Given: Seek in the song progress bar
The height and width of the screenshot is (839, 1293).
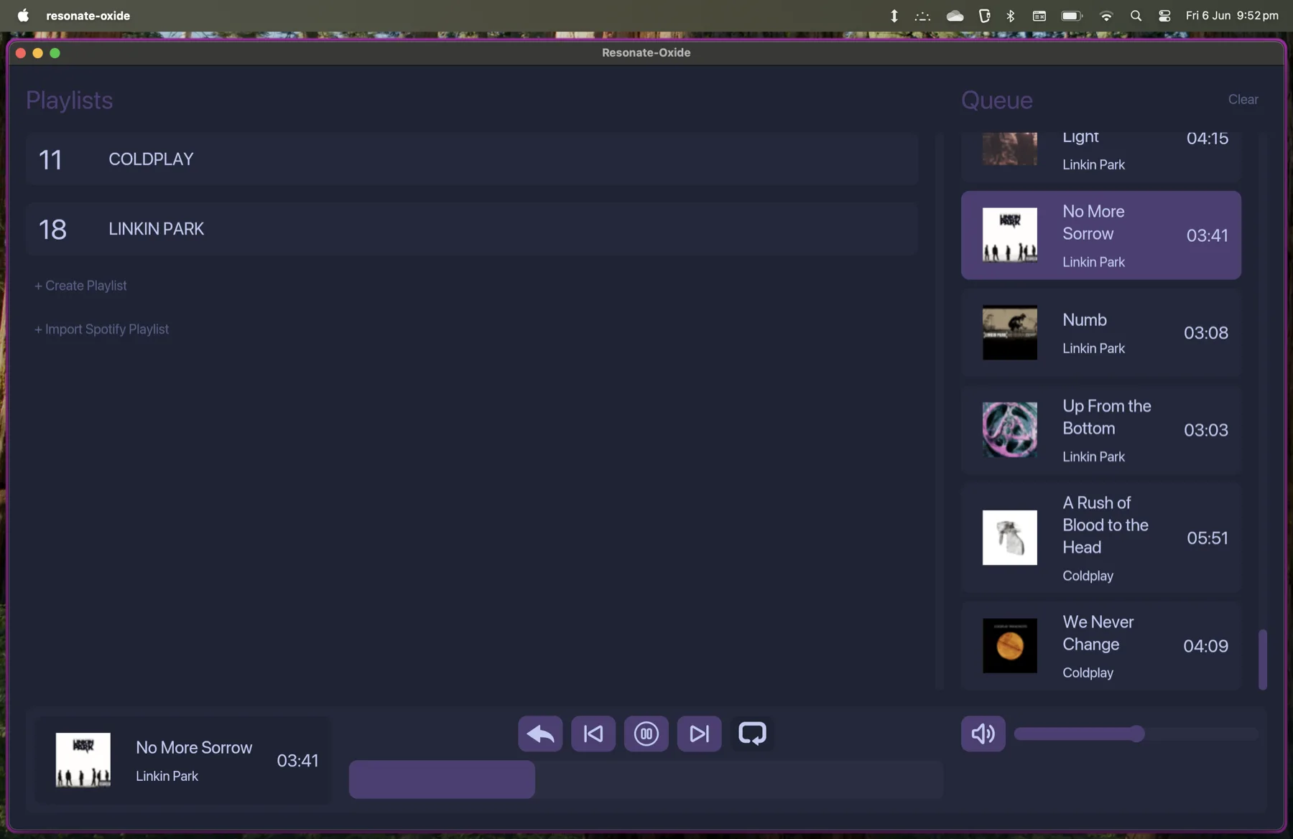Looking at the screenshot, I should (646, 779).
